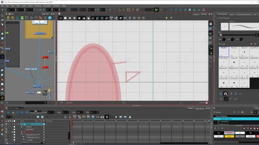Pick the magnifier Zoom tool in tools toolbar
This screenshot has height=145, width=259.
point(2,134)
